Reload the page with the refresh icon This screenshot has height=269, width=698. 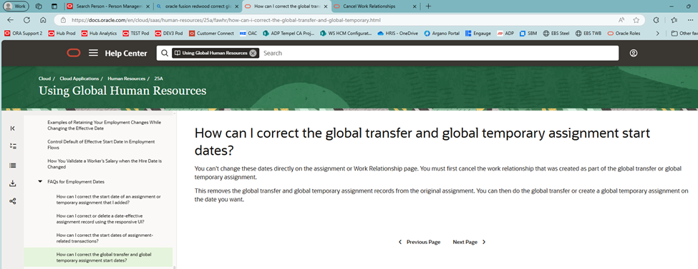click(x=26, y=20)
